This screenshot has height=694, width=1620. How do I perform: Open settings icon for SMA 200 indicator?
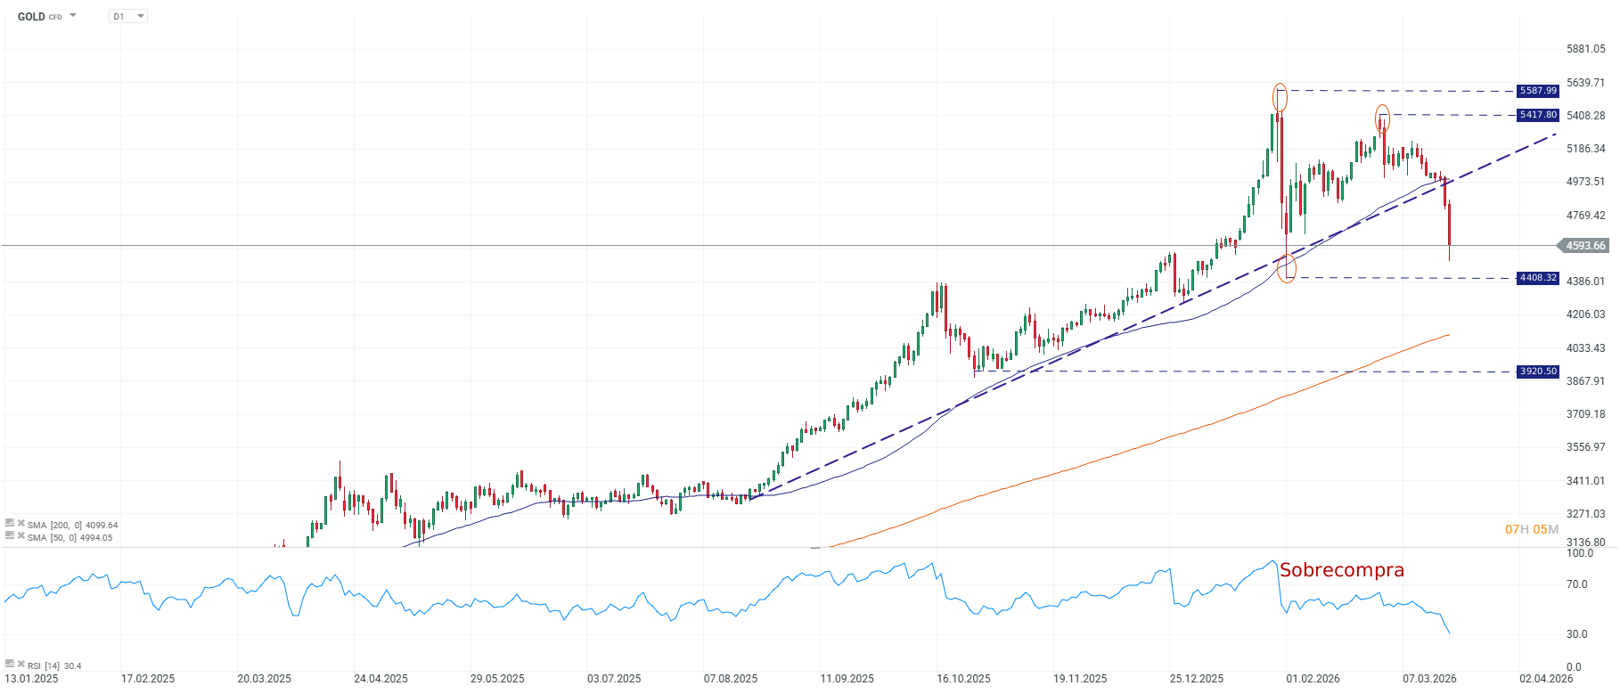10,524
